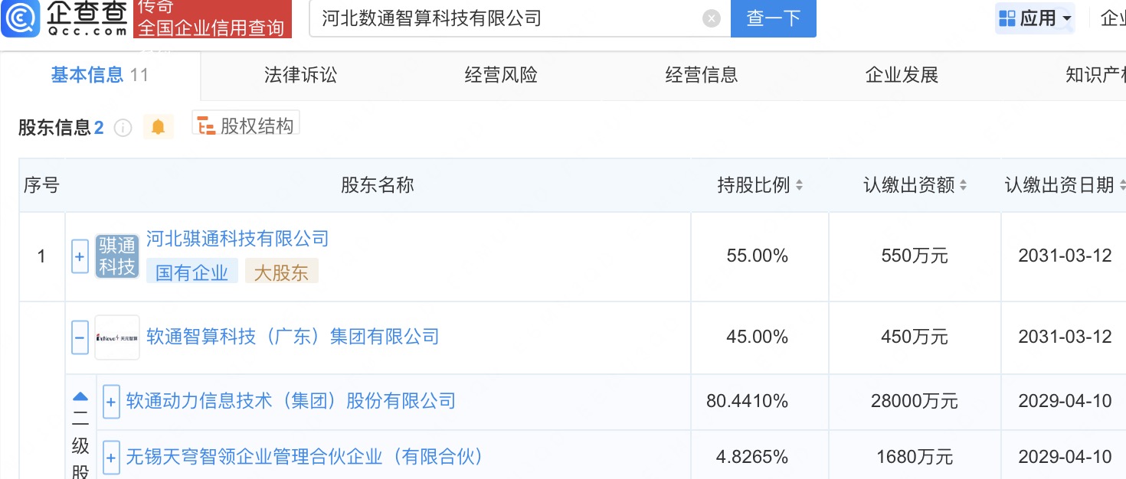Click the info icon beside 股东信息

(123, 128)
